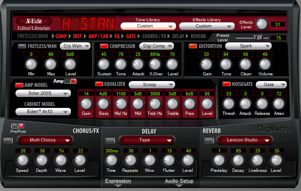Toggle the Compressor power button

[x=104, y=46]
